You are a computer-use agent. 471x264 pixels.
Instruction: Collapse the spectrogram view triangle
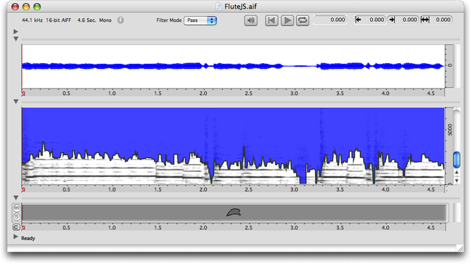click(x=16, y=102)
